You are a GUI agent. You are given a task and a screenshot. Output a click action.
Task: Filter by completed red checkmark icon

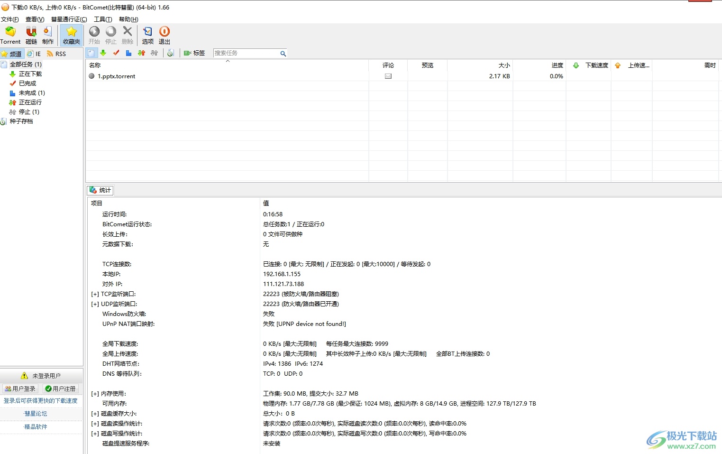(x=116, y=53)
